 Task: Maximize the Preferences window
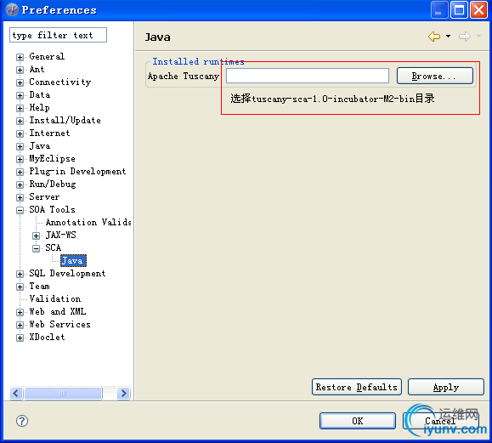459,10
